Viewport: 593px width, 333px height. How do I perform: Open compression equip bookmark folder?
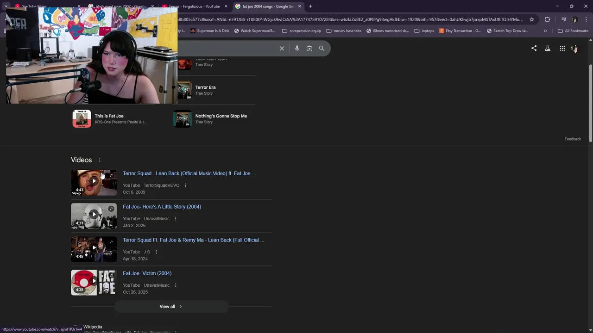302,31
